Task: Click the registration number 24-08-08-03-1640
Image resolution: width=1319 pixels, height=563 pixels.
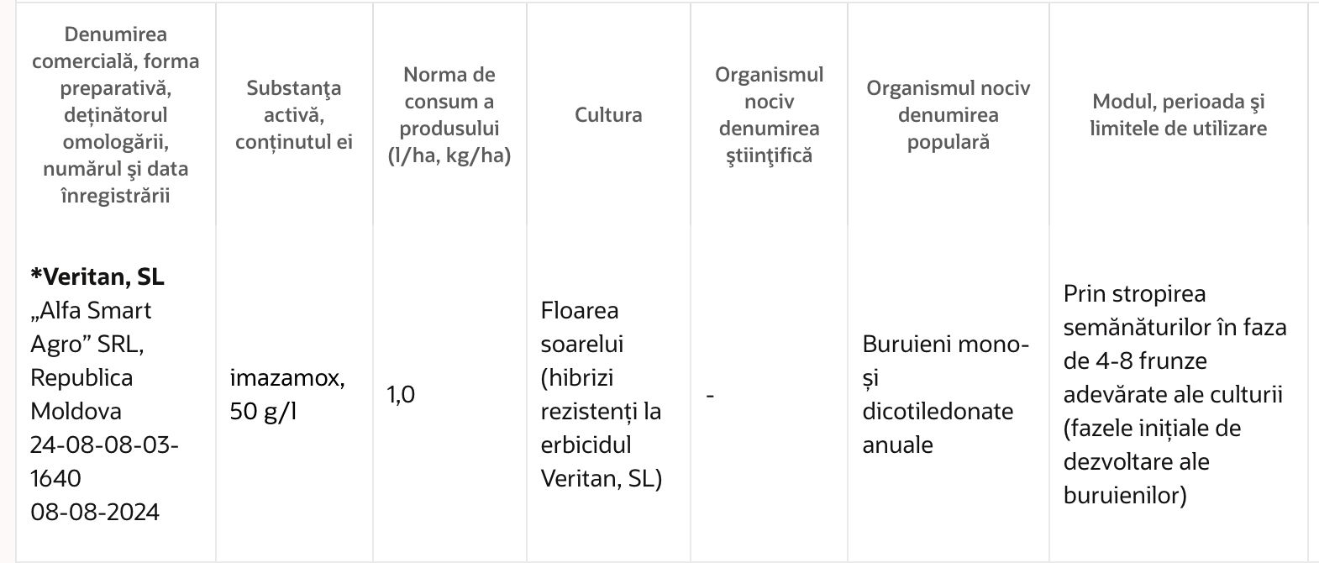Action: point(105,461)
